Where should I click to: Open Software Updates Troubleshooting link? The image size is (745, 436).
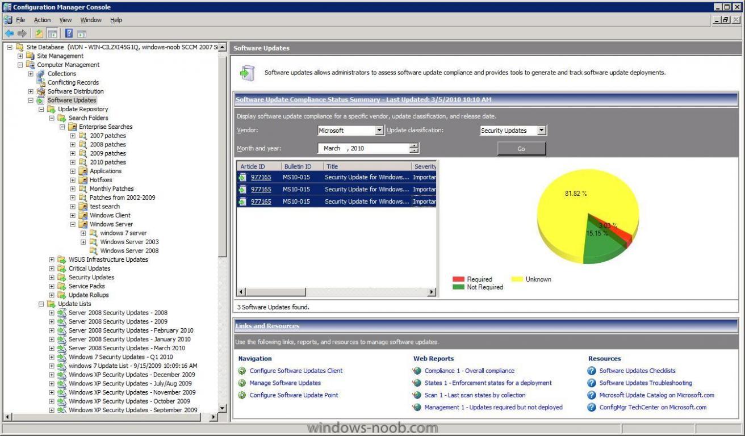646,383
